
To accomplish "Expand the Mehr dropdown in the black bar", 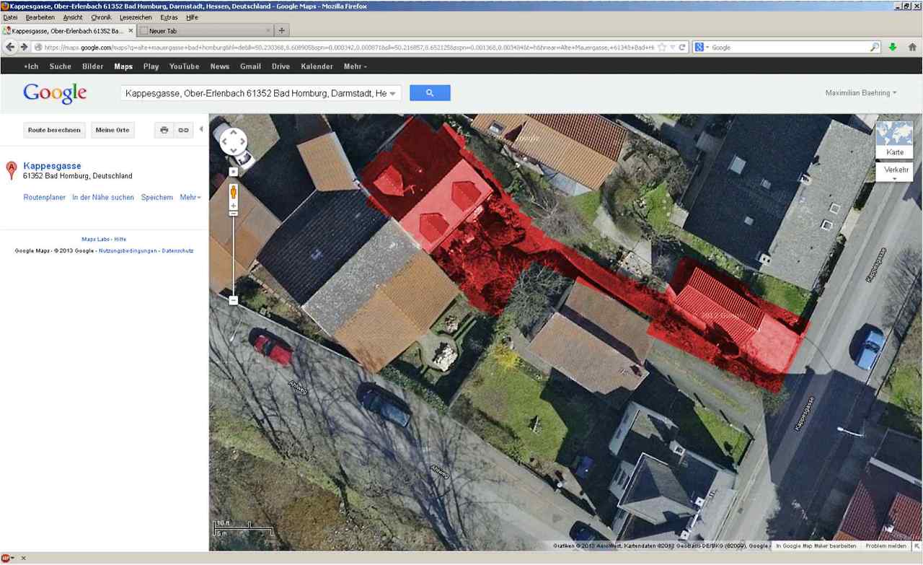I will pyautogui.click(x=355, y=66).
